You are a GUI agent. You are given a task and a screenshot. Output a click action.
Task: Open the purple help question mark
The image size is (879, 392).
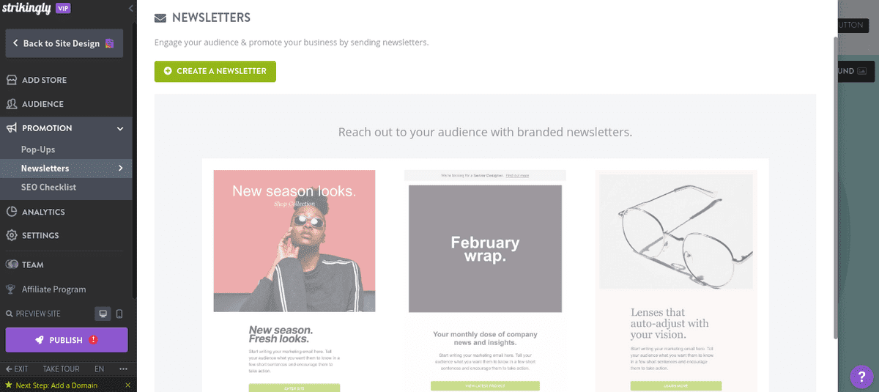(x=861, y=377)
